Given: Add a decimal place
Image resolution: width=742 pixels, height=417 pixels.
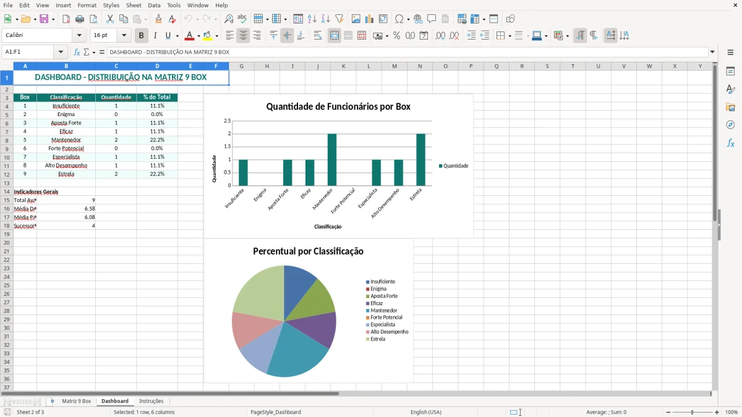Looking at the screenshot, I should pos(440,36).
